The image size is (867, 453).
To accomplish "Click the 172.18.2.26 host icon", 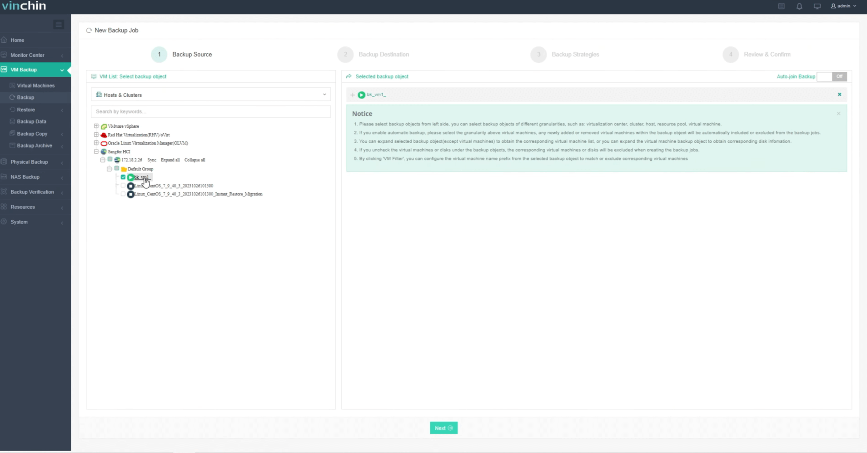I will click(117, 160).
